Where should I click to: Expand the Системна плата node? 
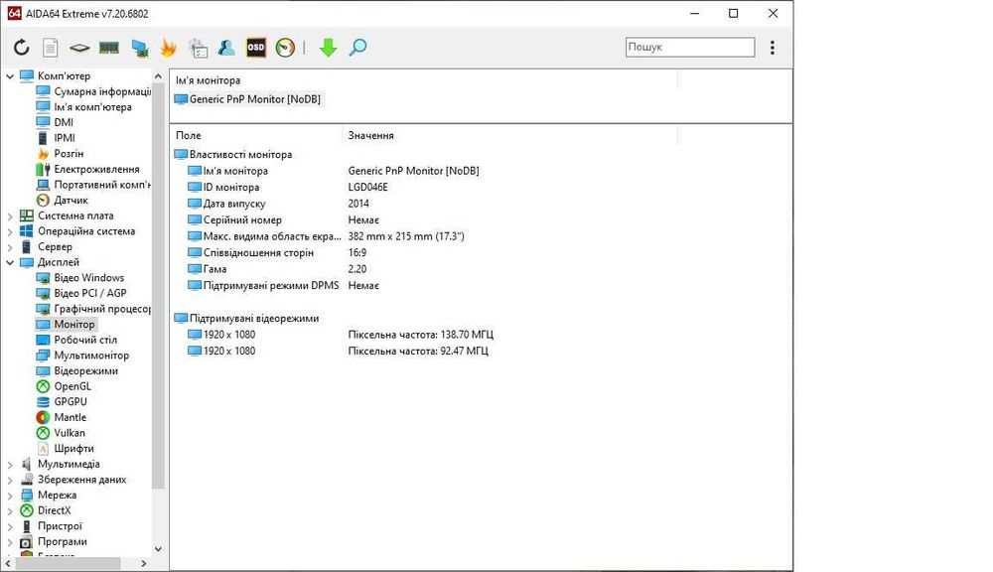[x=10, y=216]
